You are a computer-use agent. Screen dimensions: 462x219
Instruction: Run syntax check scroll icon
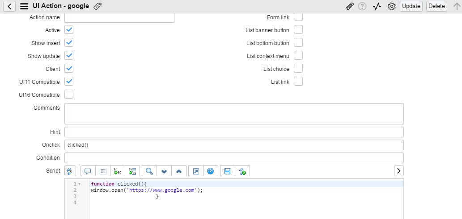[x=242, y=171]
